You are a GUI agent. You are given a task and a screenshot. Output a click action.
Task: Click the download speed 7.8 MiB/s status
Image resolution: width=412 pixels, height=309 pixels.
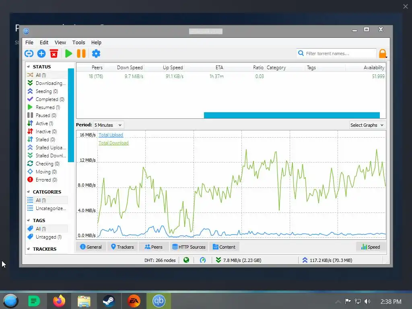coord(238,260)
